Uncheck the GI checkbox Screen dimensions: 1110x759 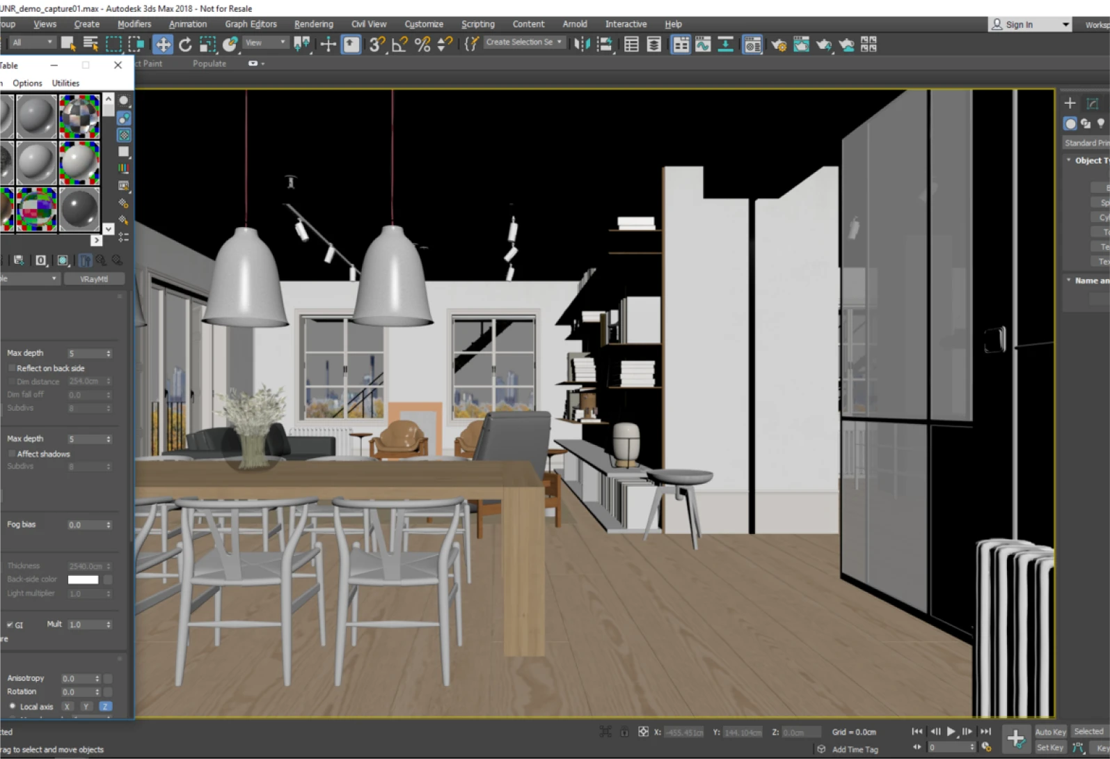point(10,625)
